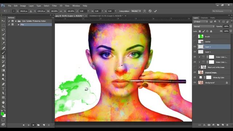The image size is (233, 131).
Task: Select the Dodge tool
Action: click(x=3, y=79)
